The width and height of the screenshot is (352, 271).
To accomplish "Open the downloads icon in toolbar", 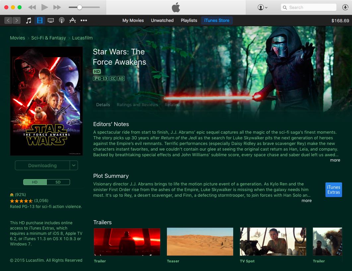I will point(345,7).
